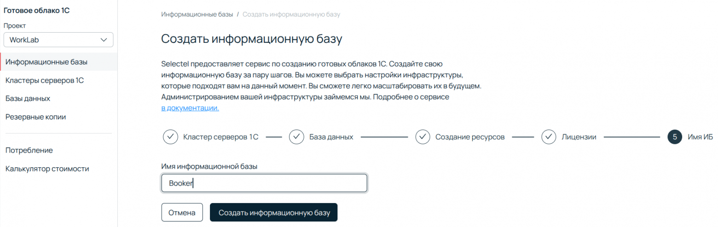Click Информационные базы breadcrumb link

point(197,14)
